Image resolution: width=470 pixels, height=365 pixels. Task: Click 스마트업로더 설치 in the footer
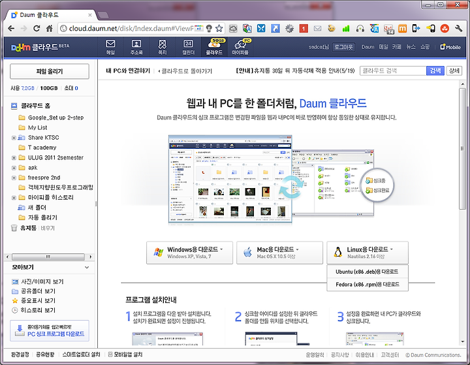[x=81, y=355]
